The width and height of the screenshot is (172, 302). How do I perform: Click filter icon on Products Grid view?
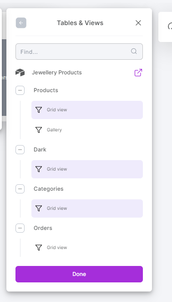[x=39, y=110]
